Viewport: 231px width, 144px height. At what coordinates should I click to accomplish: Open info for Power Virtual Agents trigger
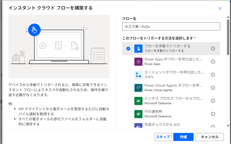213,88
